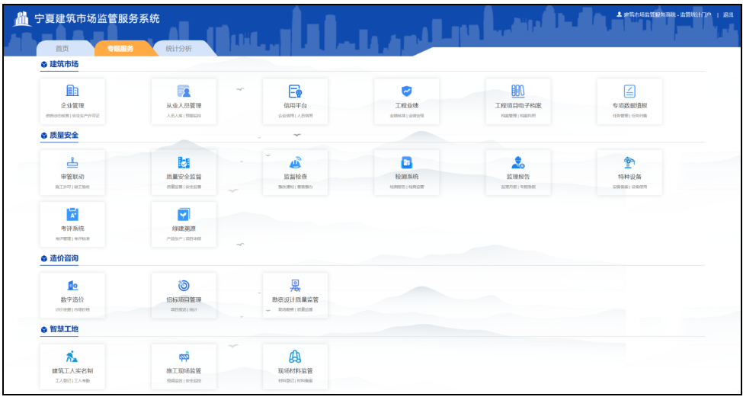Click the 专项数据填报 icon
This screenshot has width=743, height=400.
[629, 91]
